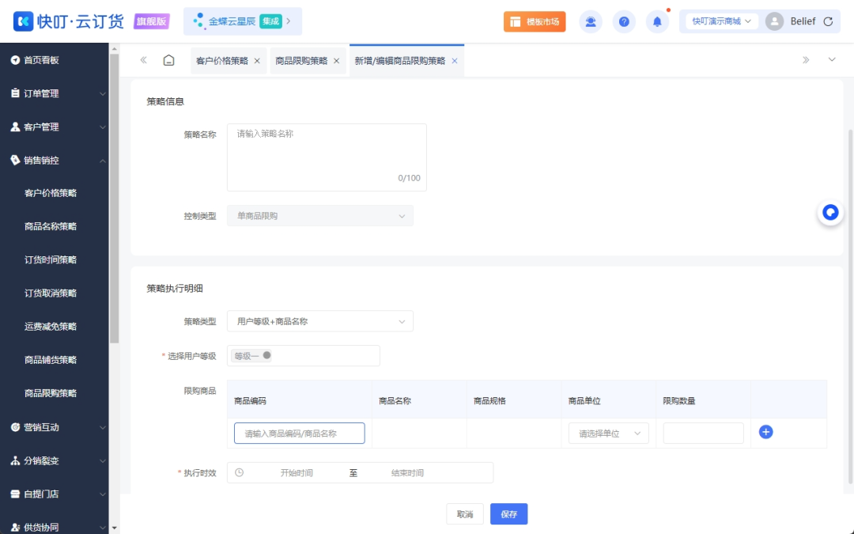
Task: Click the contacts icon in the top bar
Action: coord(591,21)
